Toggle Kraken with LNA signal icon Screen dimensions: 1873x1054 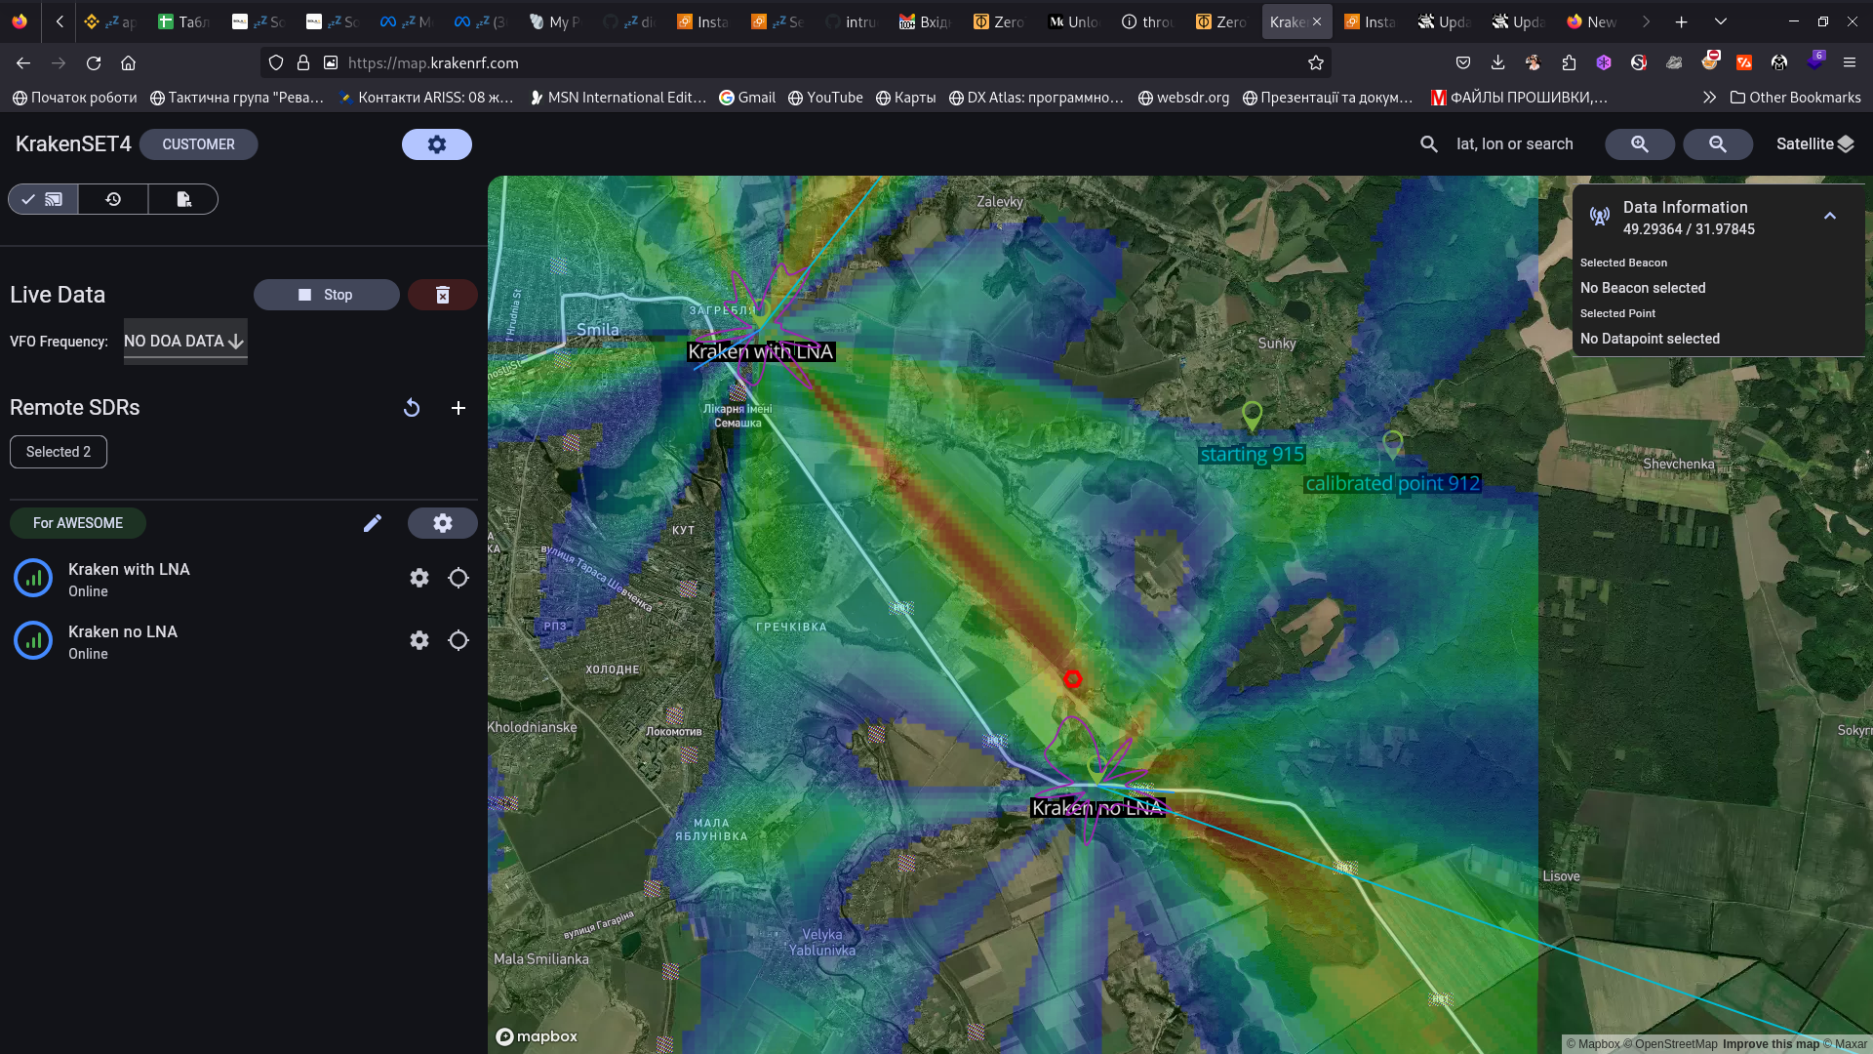tap(33, 578)
